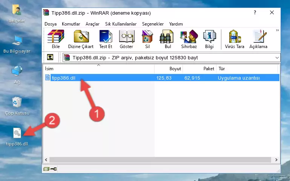Open Sık Kullanılanlar menu
290x181 pixels.
point(121,24)
